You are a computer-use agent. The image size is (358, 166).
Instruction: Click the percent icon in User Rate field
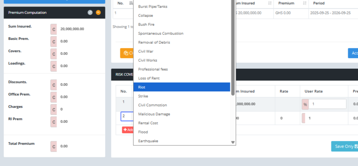(x=305, y=104)
